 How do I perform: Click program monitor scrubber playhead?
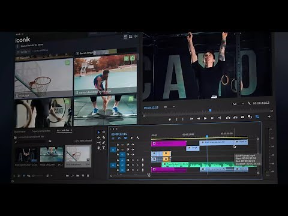(x=210, y=110)
